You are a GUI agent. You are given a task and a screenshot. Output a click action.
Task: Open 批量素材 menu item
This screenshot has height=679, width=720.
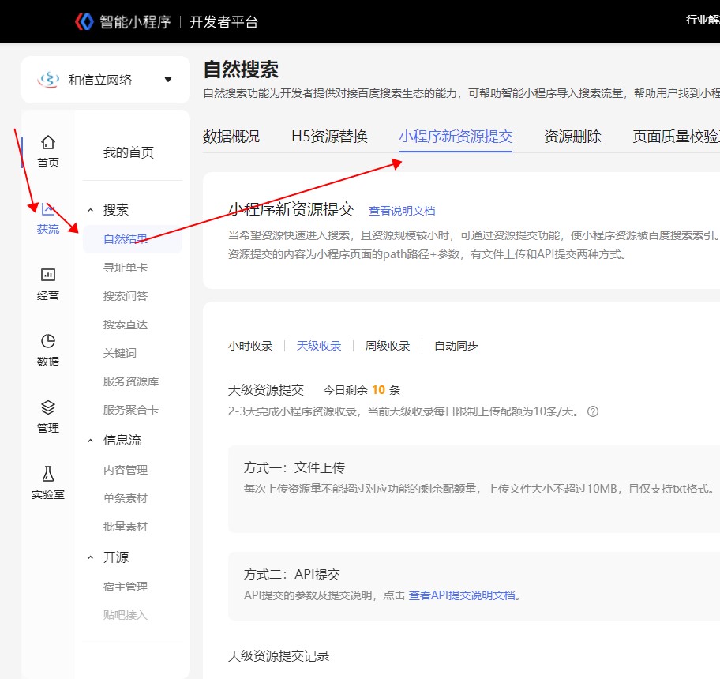tap(126, 527)
